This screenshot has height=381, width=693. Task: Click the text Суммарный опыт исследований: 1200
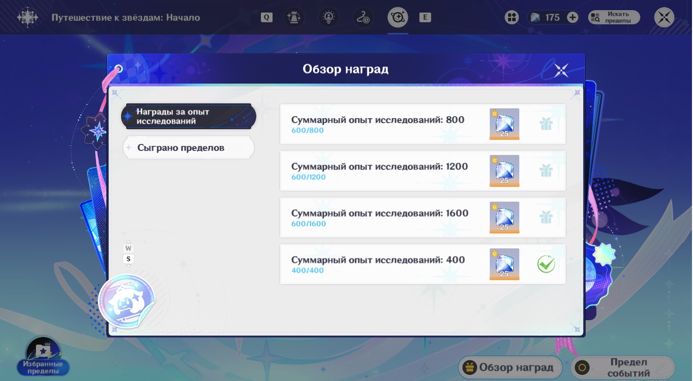coord(379,167)
